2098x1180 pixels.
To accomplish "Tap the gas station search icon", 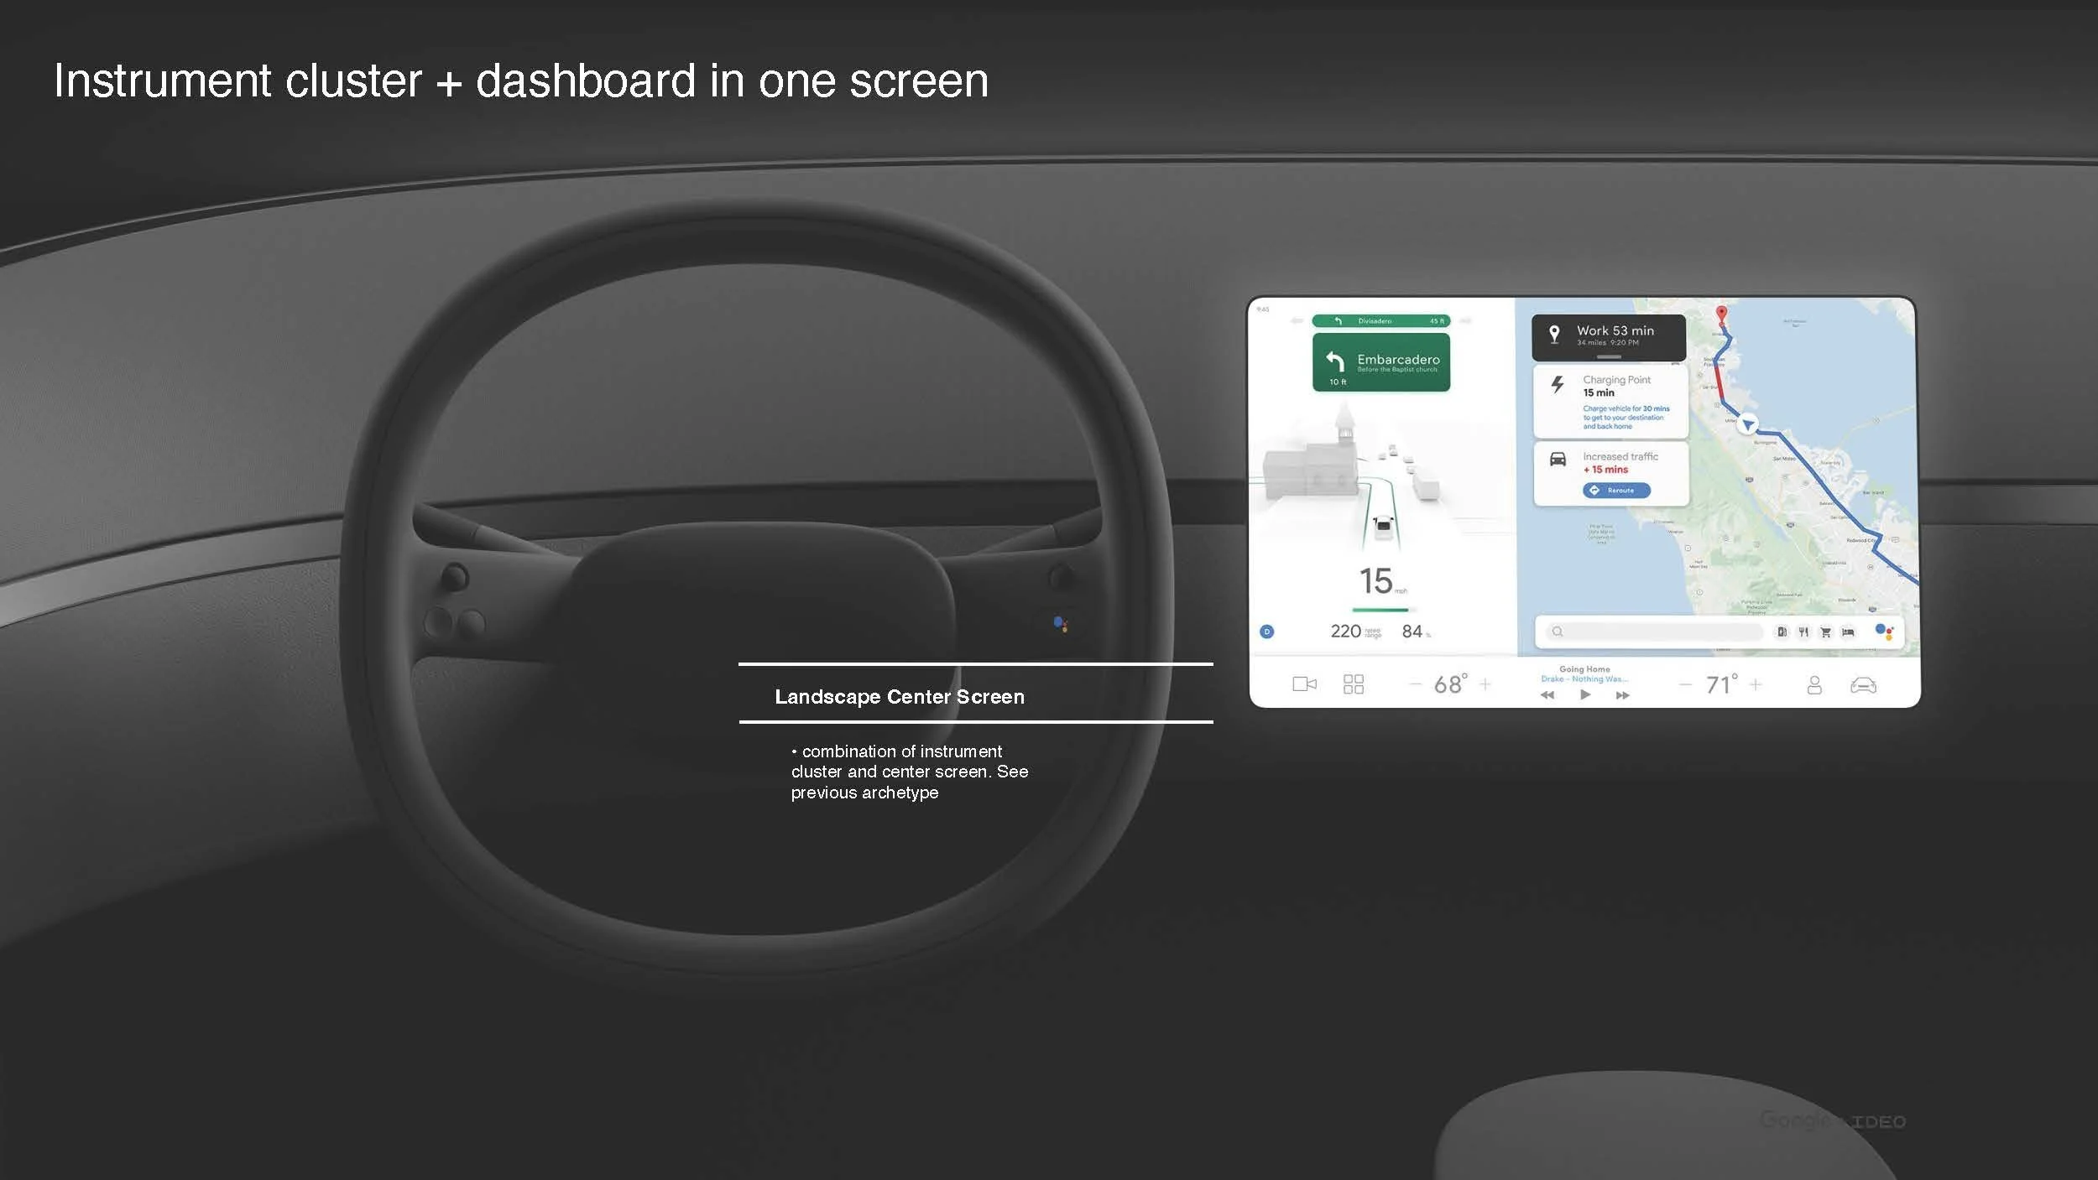I will tap(1782, 632).
